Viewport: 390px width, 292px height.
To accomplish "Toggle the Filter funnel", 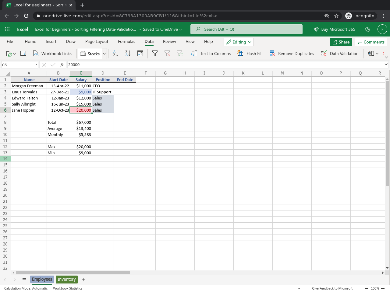I will [155, 54].
